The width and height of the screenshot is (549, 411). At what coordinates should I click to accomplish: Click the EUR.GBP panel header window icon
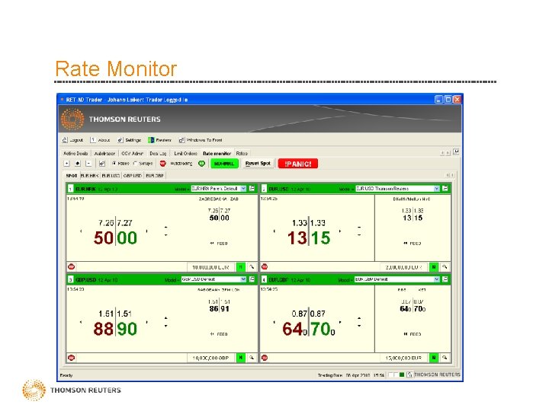click(445, 279)
